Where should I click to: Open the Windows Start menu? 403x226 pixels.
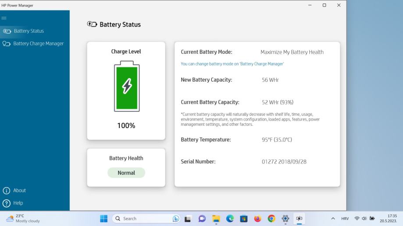click(104, 219)
